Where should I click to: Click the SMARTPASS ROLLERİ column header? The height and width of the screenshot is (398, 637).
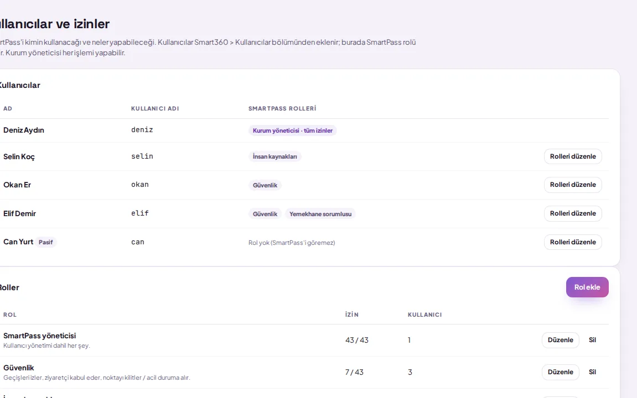282,109
